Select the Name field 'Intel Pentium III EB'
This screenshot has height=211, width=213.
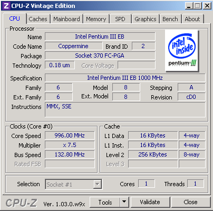[x=100, y=36]
